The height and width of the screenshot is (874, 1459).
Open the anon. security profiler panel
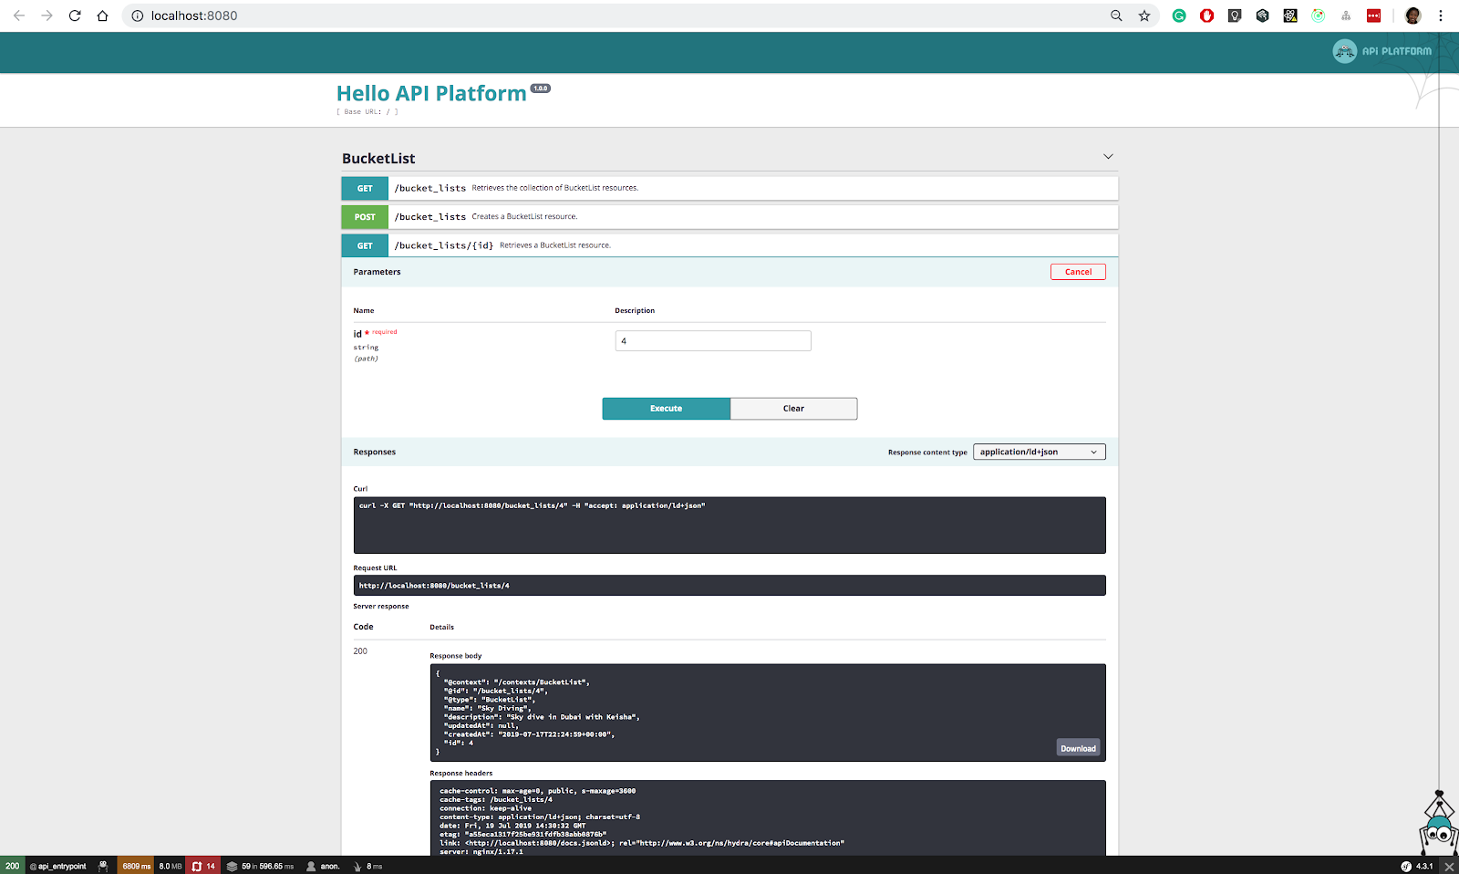pyautogui.click(x=324, y=866)
